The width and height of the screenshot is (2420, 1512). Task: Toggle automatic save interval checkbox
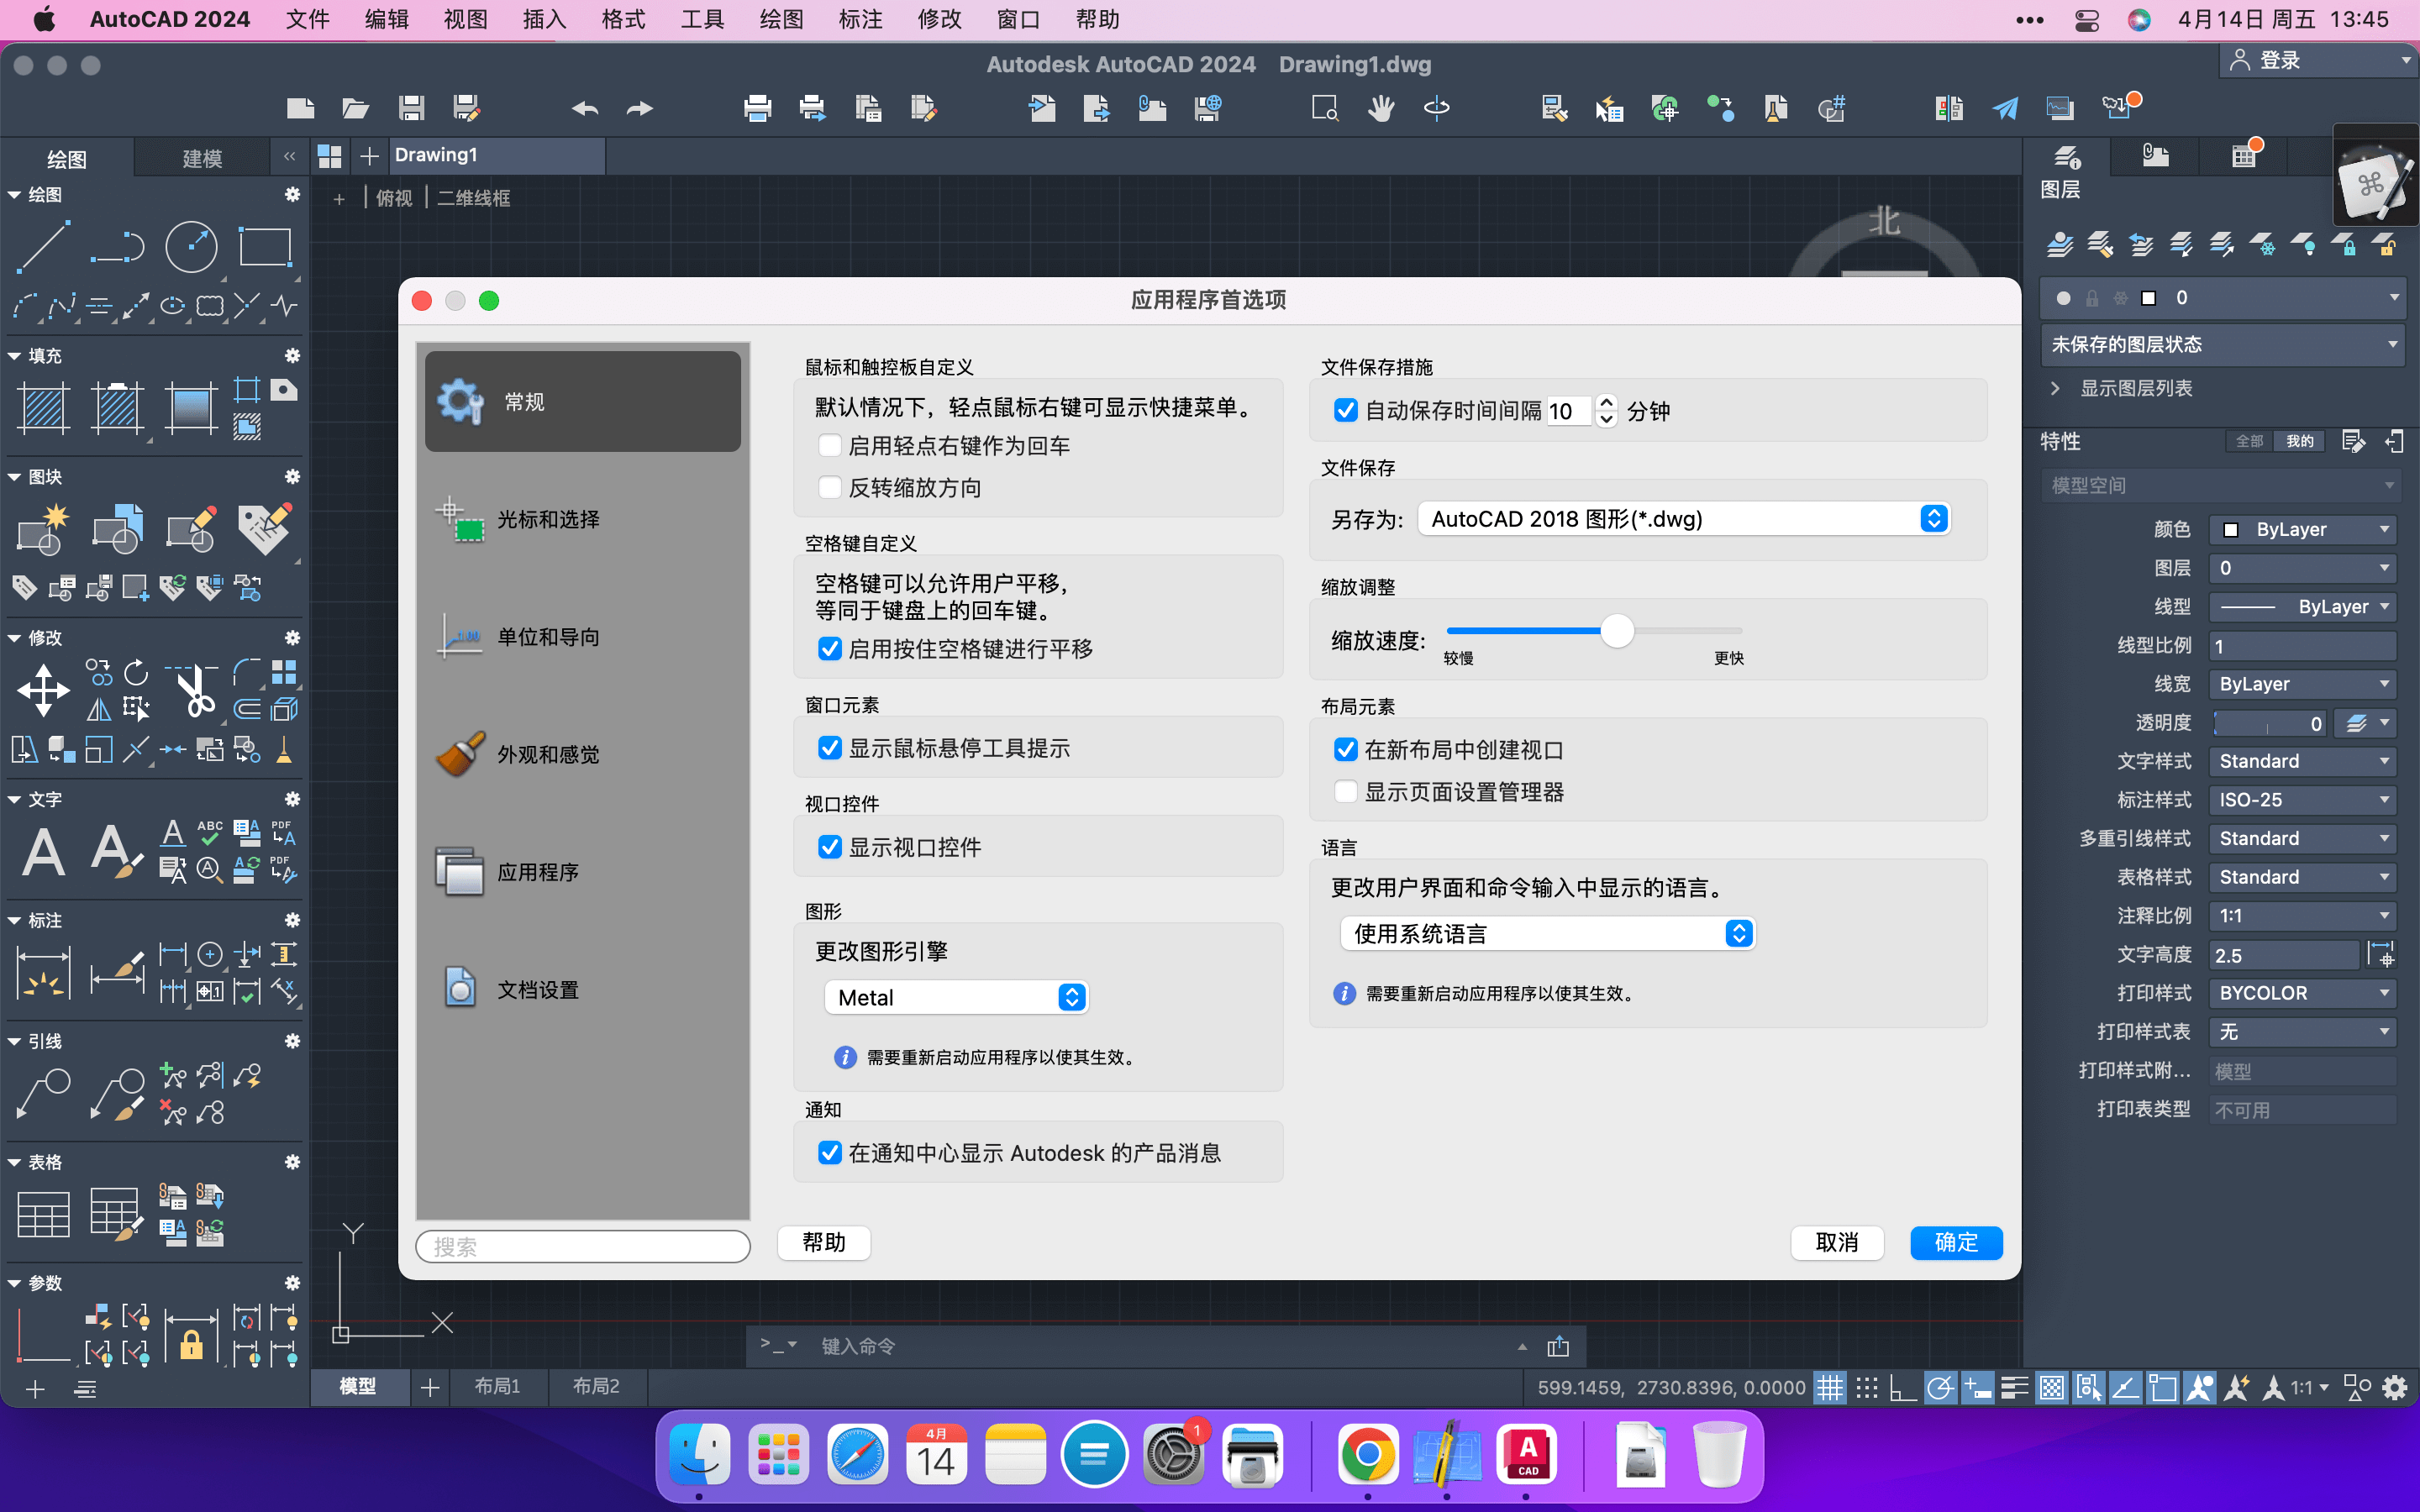1345,410
